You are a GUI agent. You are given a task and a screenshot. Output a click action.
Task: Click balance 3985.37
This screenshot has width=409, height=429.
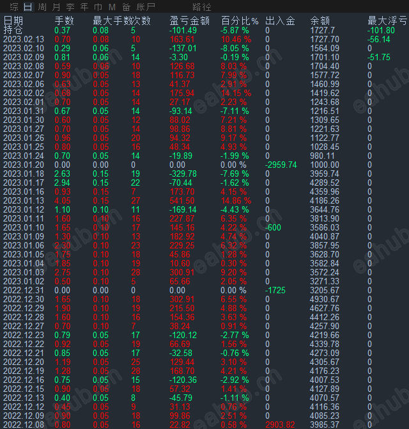(325, 425)
